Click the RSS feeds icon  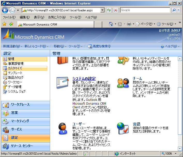(120, 24)
